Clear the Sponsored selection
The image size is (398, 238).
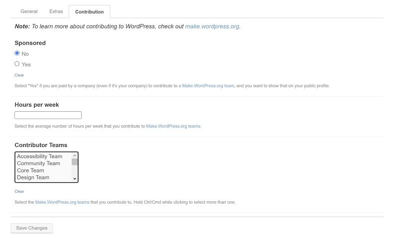[19, 75]
